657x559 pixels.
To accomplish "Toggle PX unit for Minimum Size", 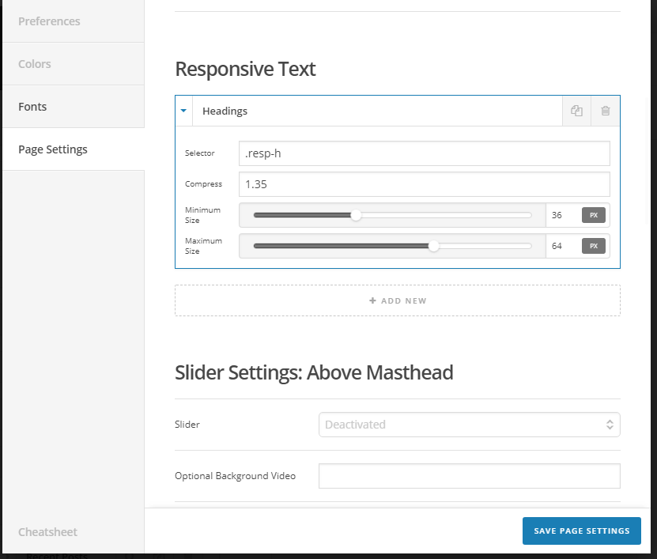I will [x=593, y=215].
